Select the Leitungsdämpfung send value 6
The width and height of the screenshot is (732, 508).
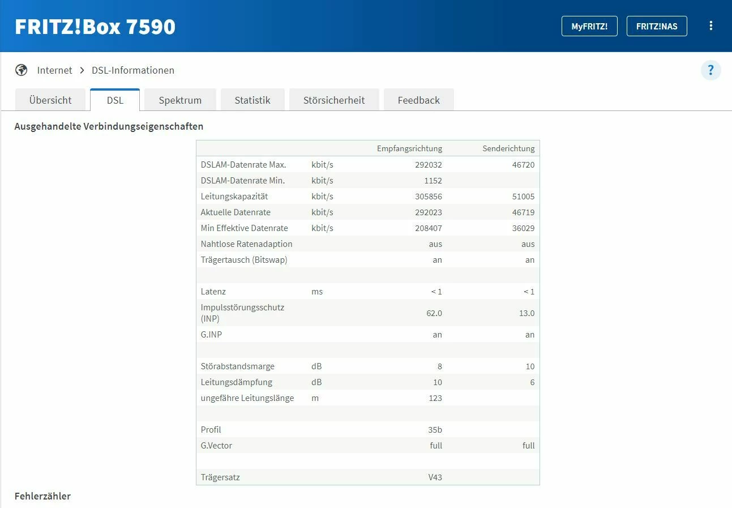click(x=532, y=382)
